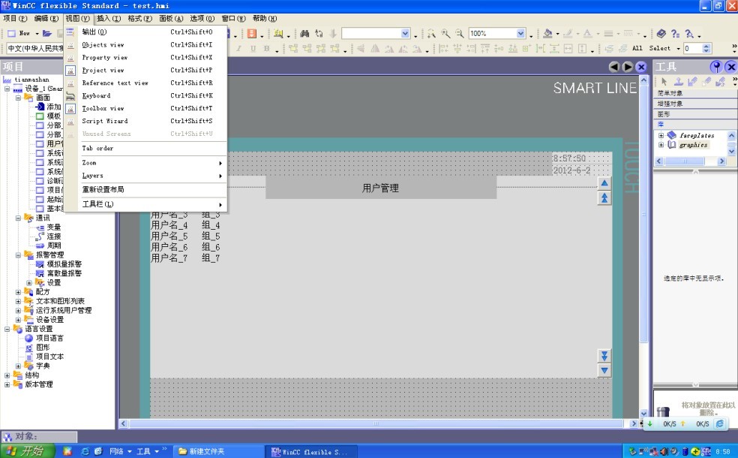Image resolution: width=738 pixels, height=458 pixels.
Task: Open the 图形 graphics group in toolbox
Action: (695, 114)
